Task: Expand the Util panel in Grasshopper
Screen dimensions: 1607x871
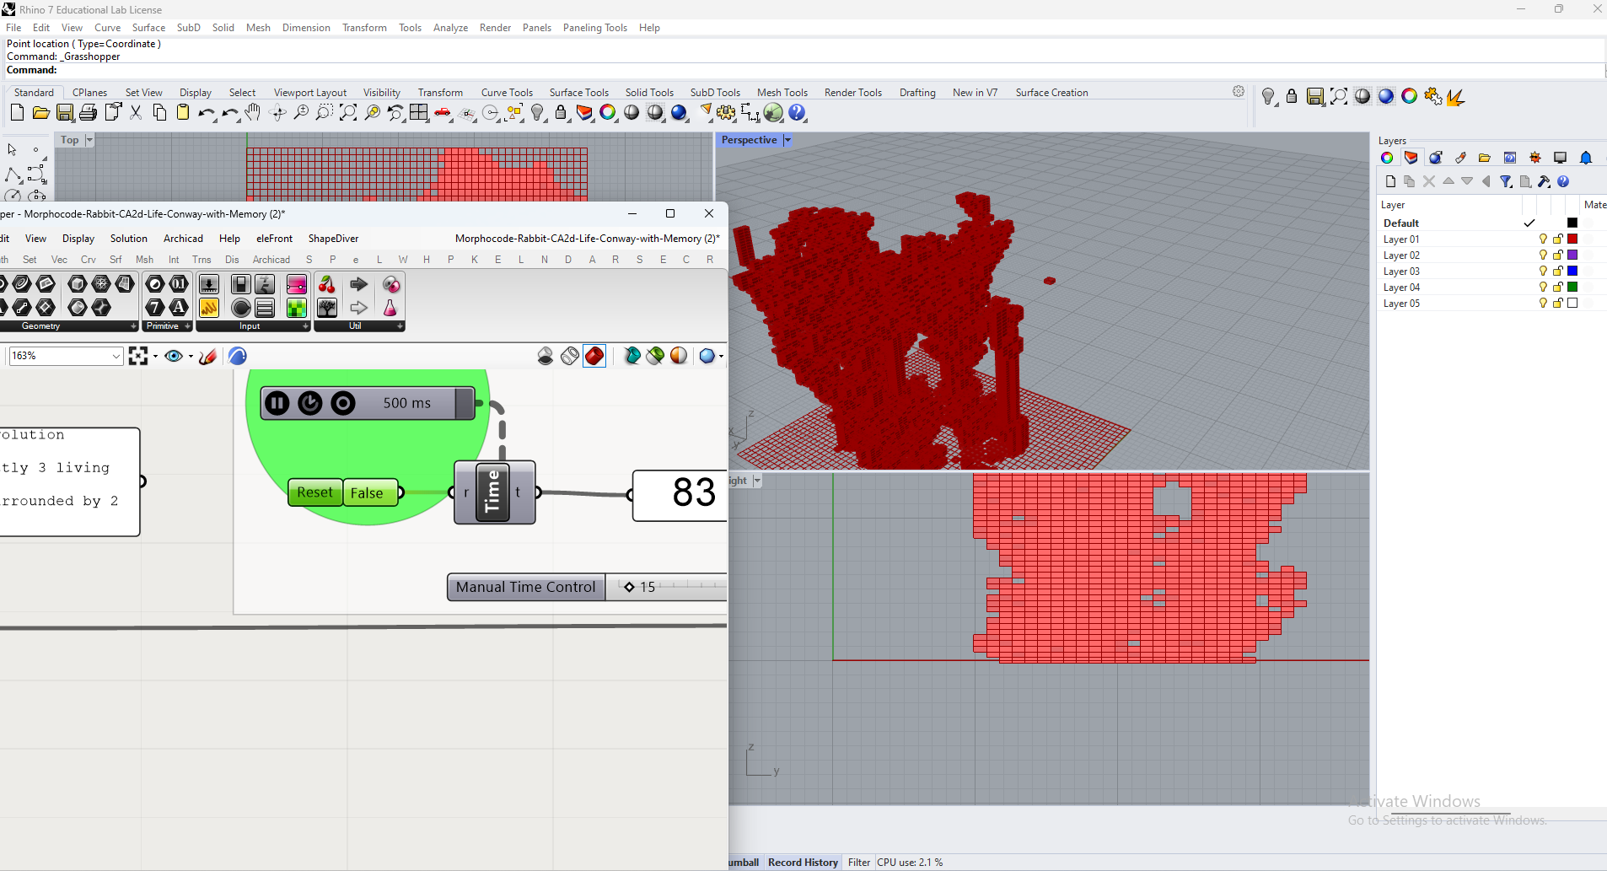Action: (400, 326)
